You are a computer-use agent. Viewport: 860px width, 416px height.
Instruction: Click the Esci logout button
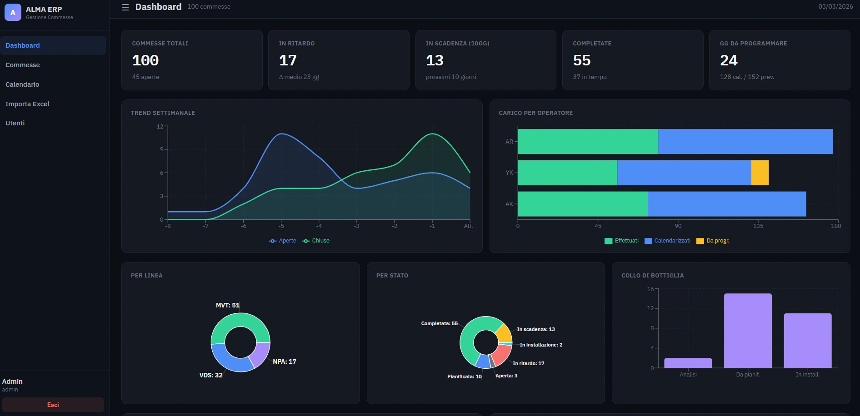point(53,405)
